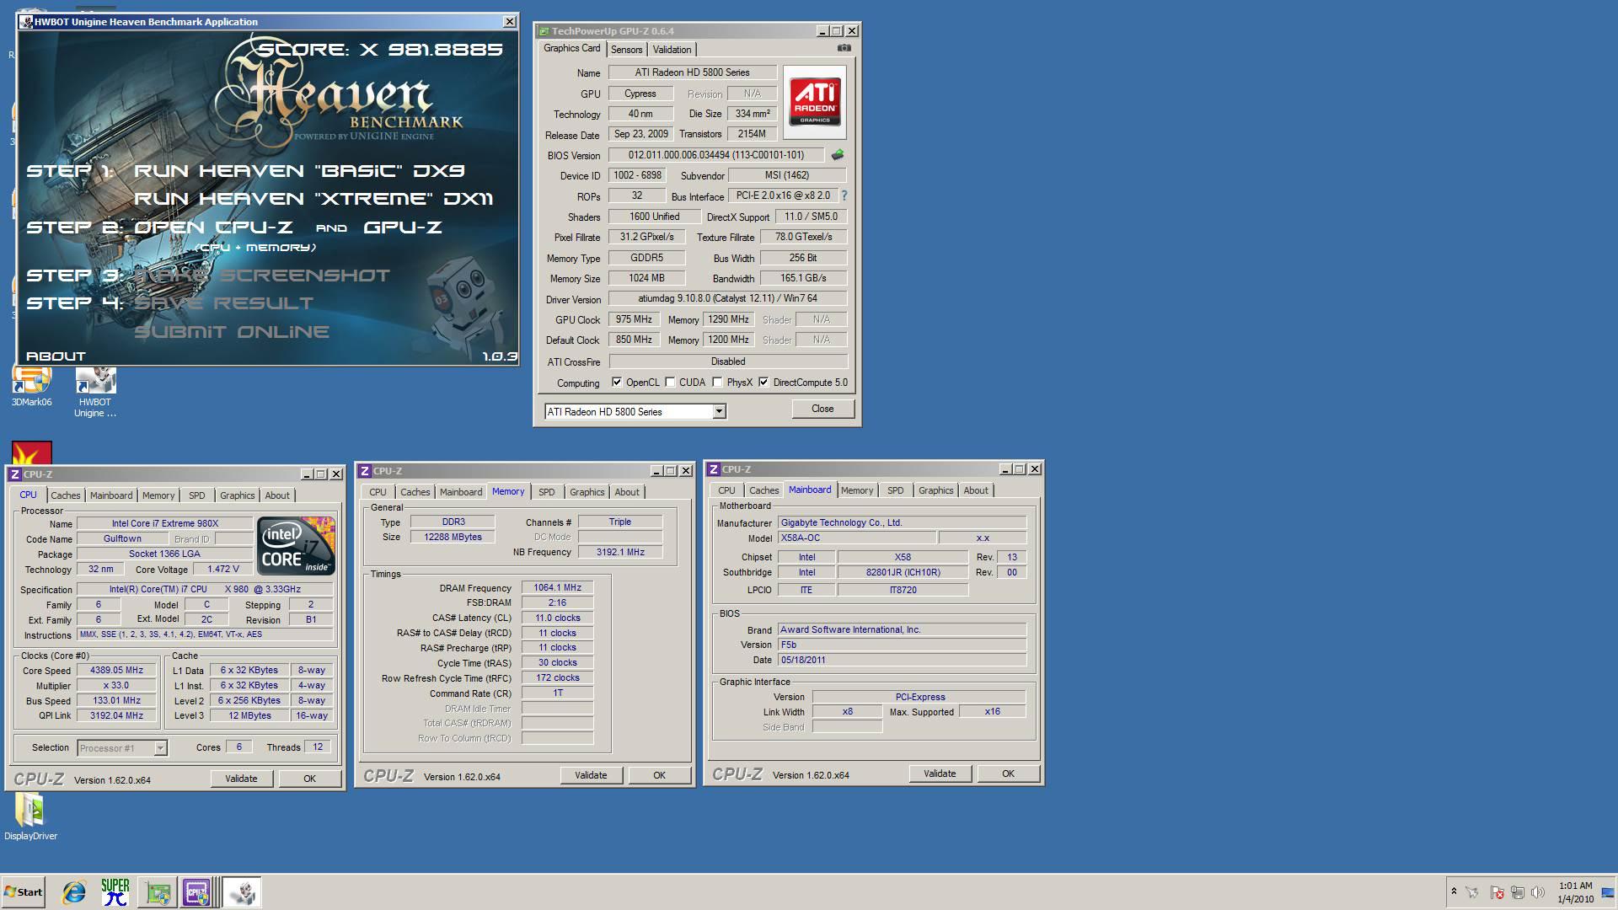The image size is (1618, 910).
Task: Launch Internet Explorer from the taskbar
Action: point(74,892)
